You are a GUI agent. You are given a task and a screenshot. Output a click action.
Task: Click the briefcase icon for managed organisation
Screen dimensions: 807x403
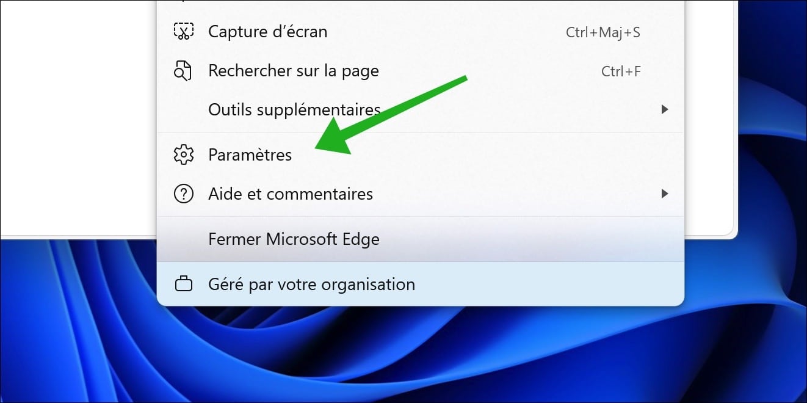point(183,285)
